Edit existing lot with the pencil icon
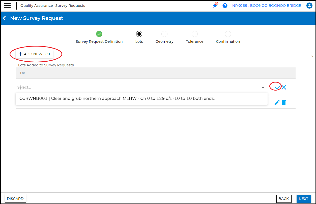Image resolution: width=316 pixels, height=204 pixels. 277,103
